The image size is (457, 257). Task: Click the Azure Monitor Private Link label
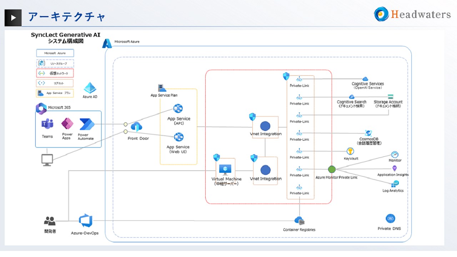click(x=336, y=177)
